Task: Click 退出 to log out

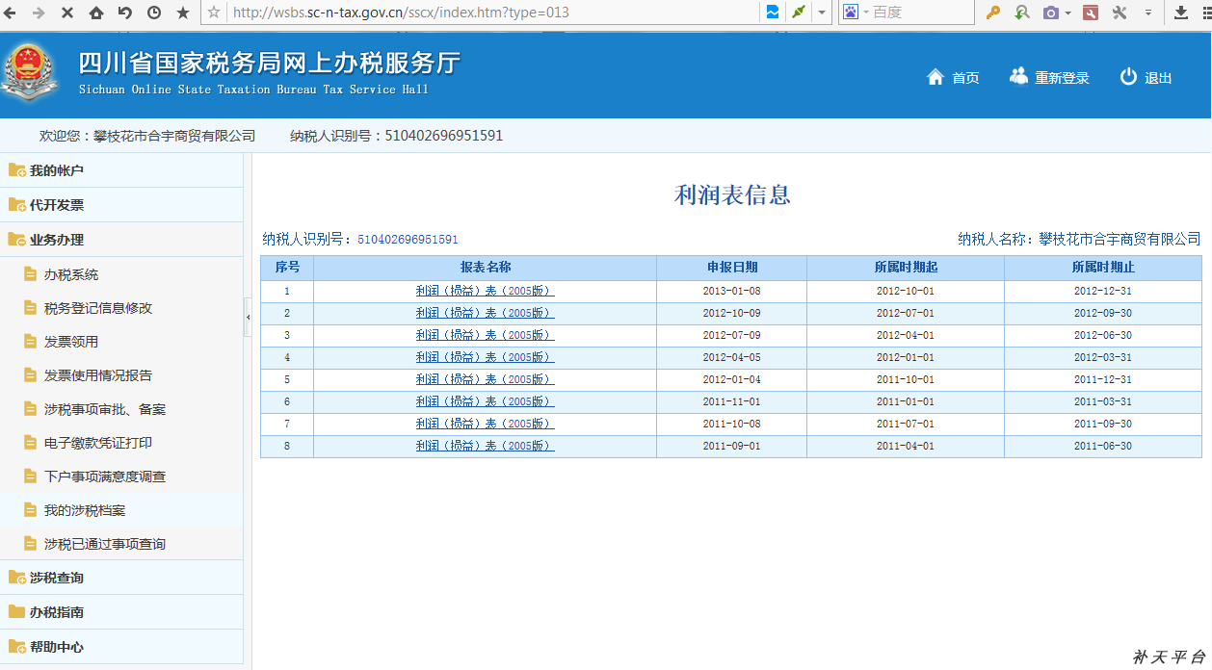Action: coord(1146,78)
